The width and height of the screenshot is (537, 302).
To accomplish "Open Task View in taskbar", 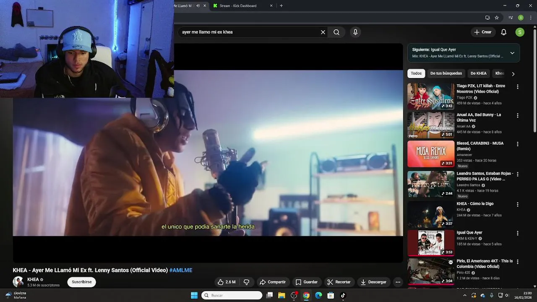I will click(270, 295).
